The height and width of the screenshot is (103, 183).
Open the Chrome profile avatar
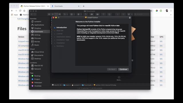pos(167,11)
